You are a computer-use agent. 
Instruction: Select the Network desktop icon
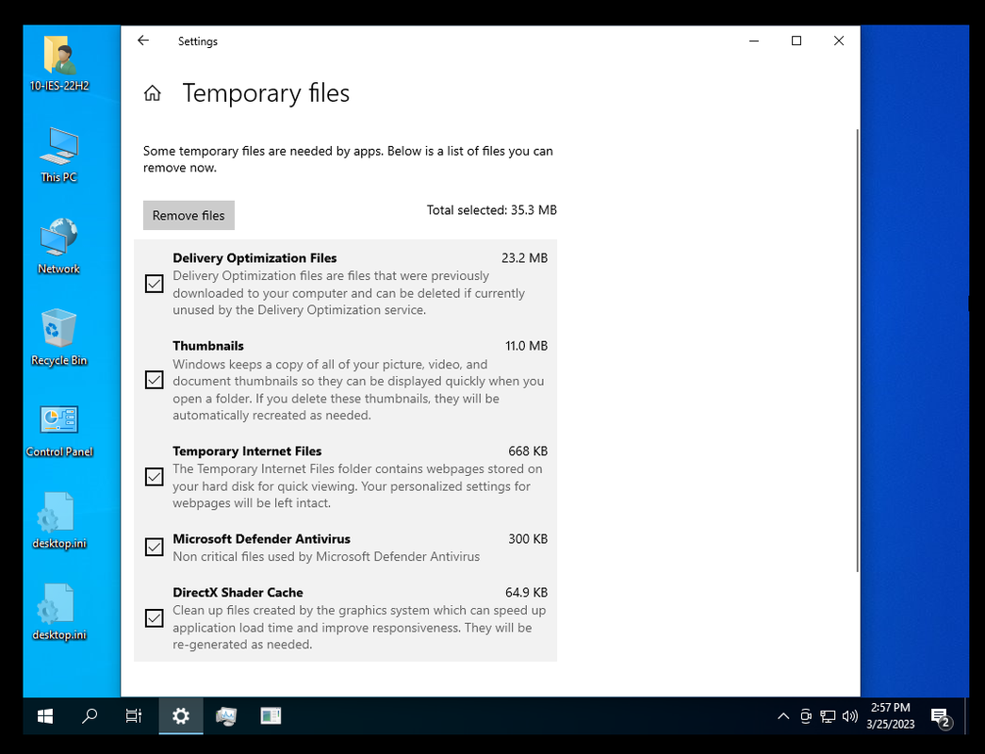coord(59,246)
